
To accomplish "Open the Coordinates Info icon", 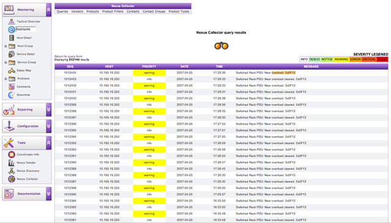I will [12, 155].
